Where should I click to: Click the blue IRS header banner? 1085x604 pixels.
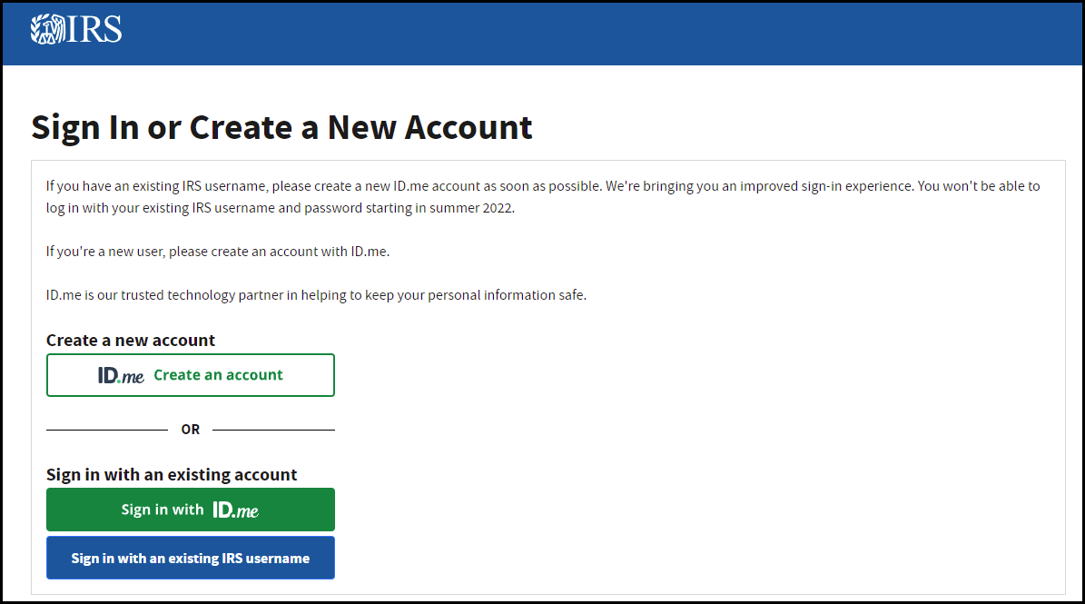[545, 33]
